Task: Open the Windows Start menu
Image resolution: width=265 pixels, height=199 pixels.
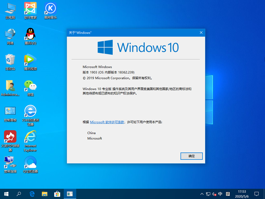Action: coord(6,194)
